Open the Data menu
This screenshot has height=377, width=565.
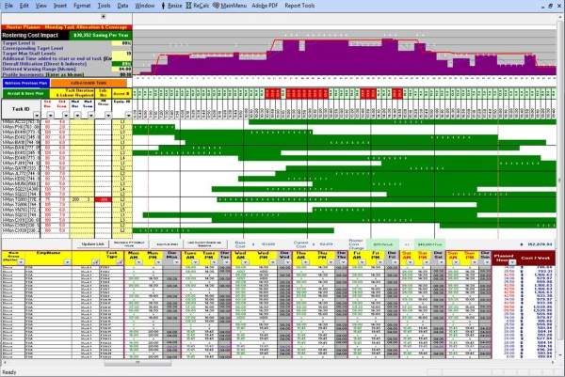[123, 6]
